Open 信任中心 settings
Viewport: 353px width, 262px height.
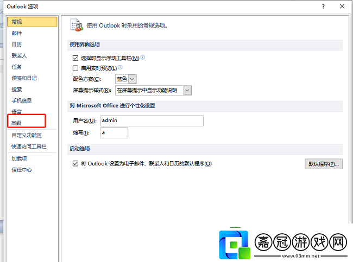[x=22, y=170]
